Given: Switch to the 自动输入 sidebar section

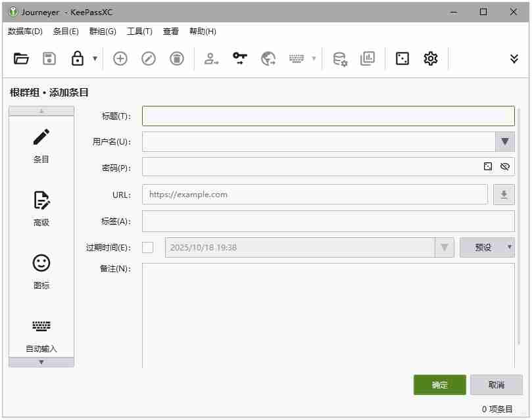Looking at the screenshot, I should 41,335.
